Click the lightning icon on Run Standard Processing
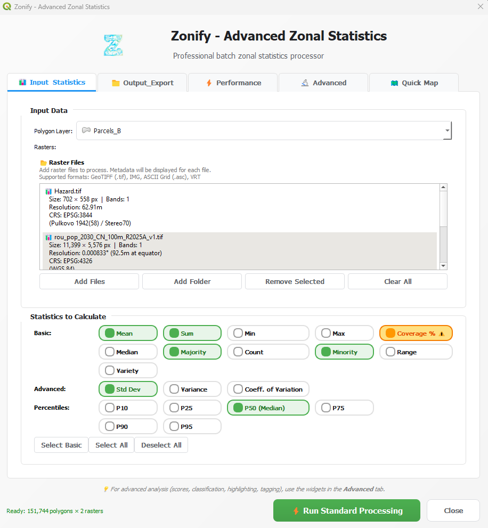The width and height of the screenshot is (488, 528). point(297,510)
